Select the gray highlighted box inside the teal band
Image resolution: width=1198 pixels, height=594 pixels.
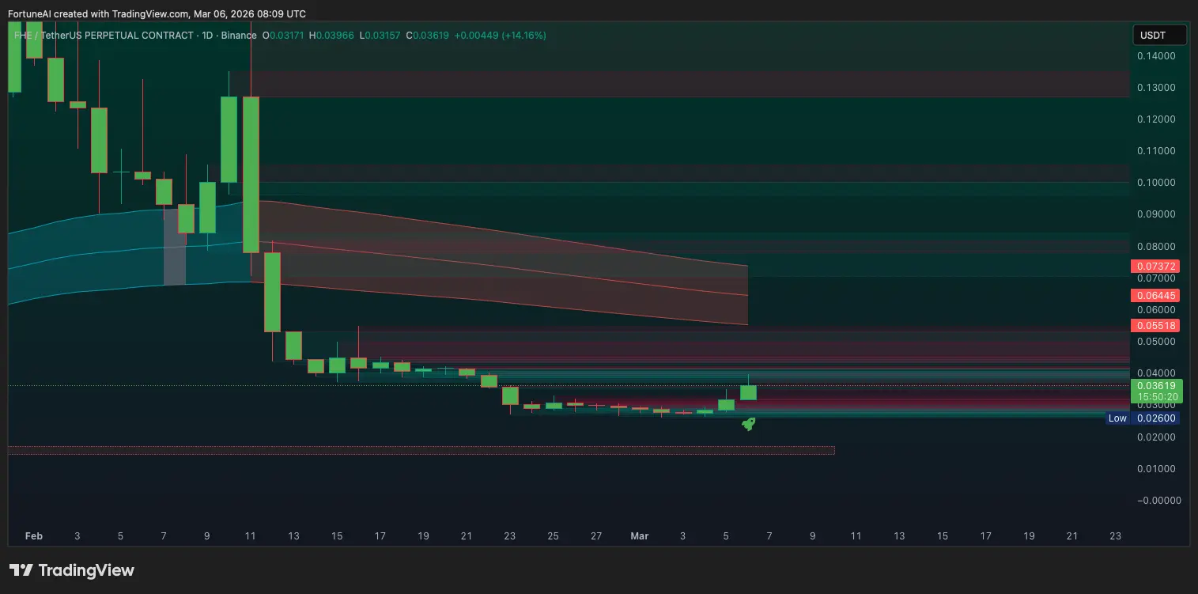point(174,245)
